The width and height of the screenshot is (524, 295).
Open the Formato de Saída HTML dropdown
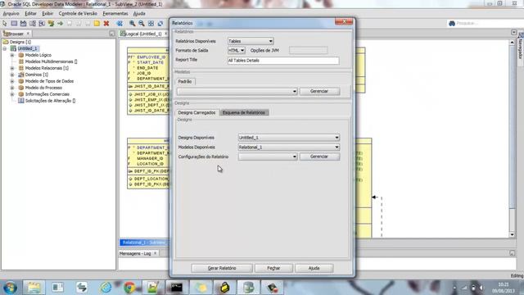point(237,51)
